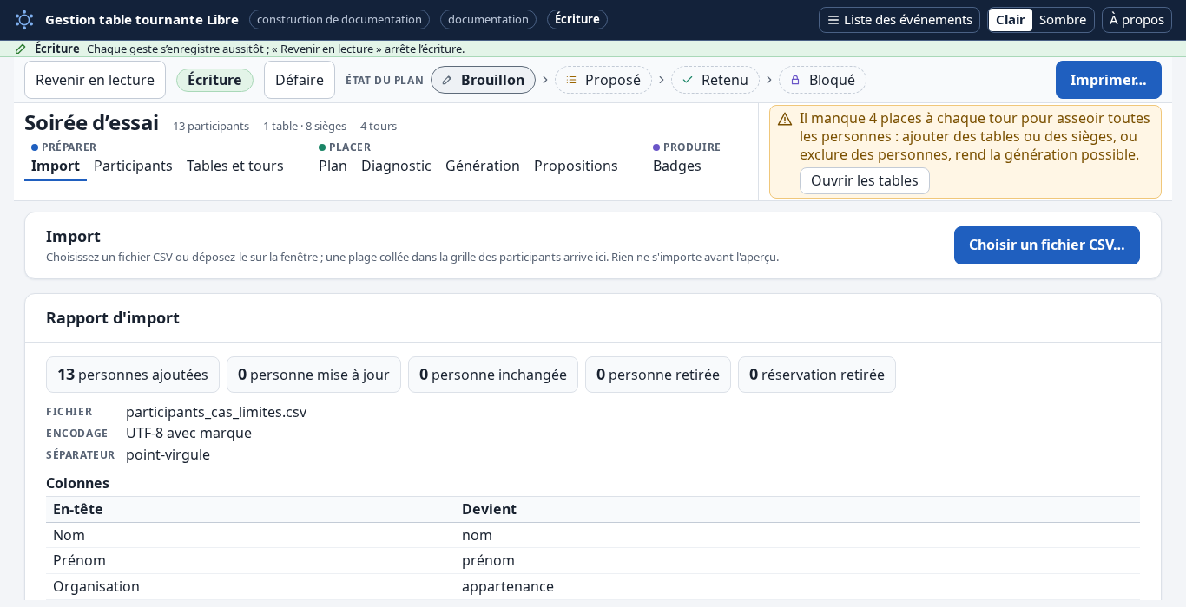Click the list icon on the Proposé state
Viewport: 1186px width, 607px height.
click(x=571, y=80)
